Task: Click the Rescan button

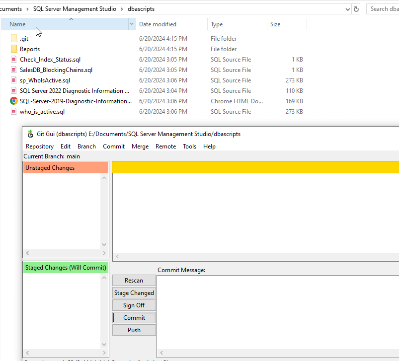Action: pos(134,281)
